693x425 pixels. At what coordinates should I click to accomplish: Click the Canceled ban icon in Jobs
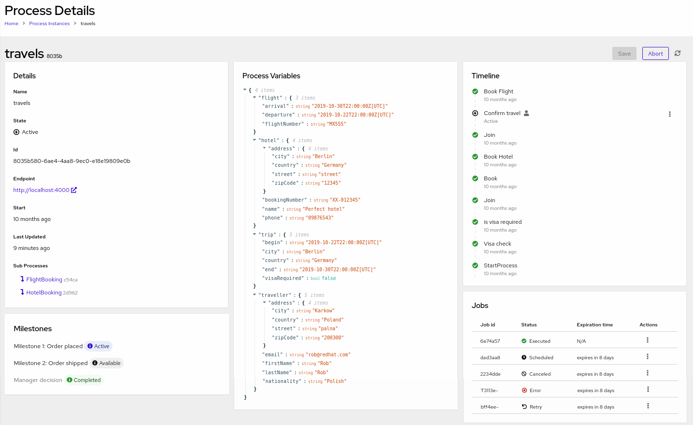click(x=524, y=374)
